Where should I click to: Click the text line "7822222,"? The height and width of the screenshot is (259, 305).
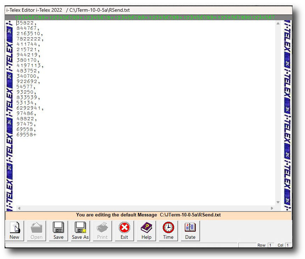click(30, 39)
